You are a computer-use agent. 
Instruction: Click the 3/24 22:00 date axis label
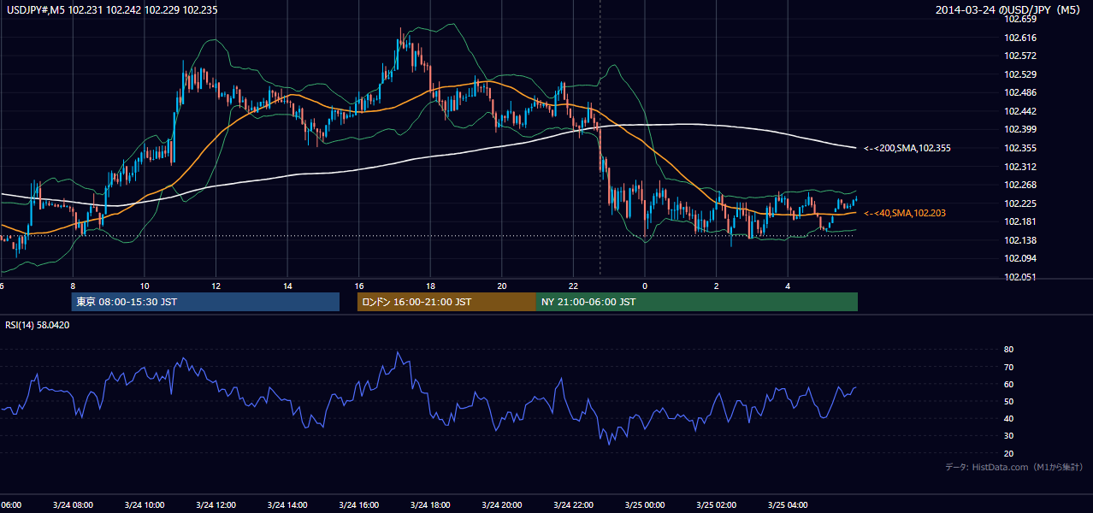point(573,505)
